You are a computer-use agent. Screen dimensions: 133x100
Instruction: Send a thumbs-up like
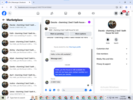90,90
